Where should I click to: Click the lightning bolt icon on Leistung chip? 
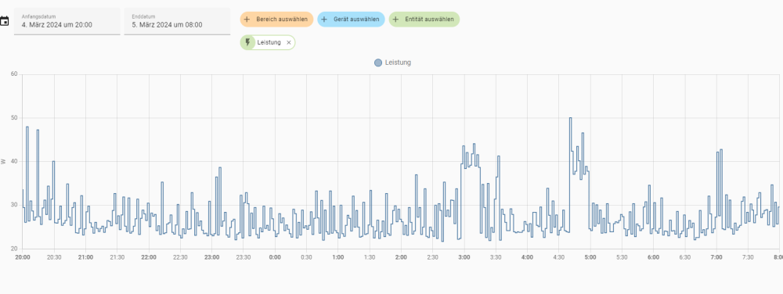[x=247, y=43]
